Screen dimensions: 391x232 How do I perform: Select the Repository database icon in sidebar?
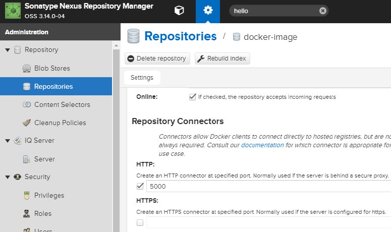coord(17,50)
